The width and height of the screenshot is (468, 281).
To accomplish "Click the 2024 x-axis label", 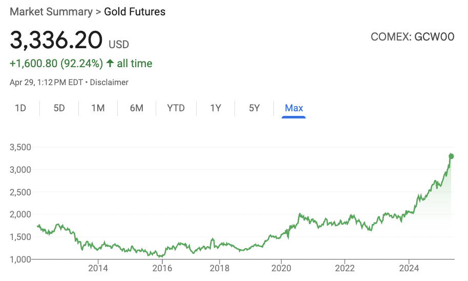I will 409,268.
